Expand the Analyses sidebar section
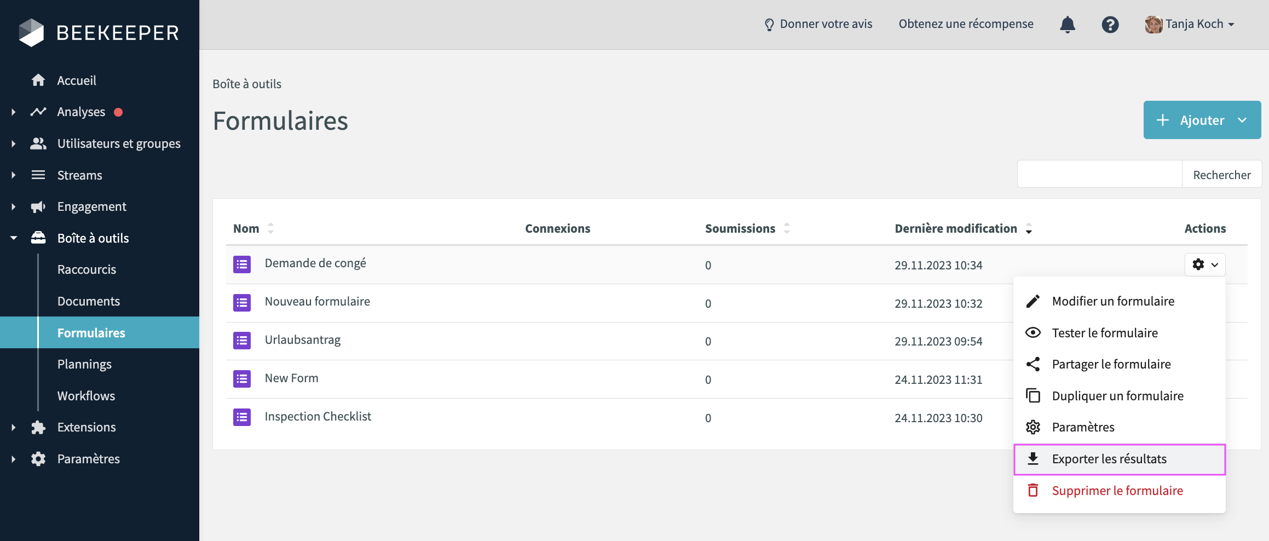 click(14, 112)
